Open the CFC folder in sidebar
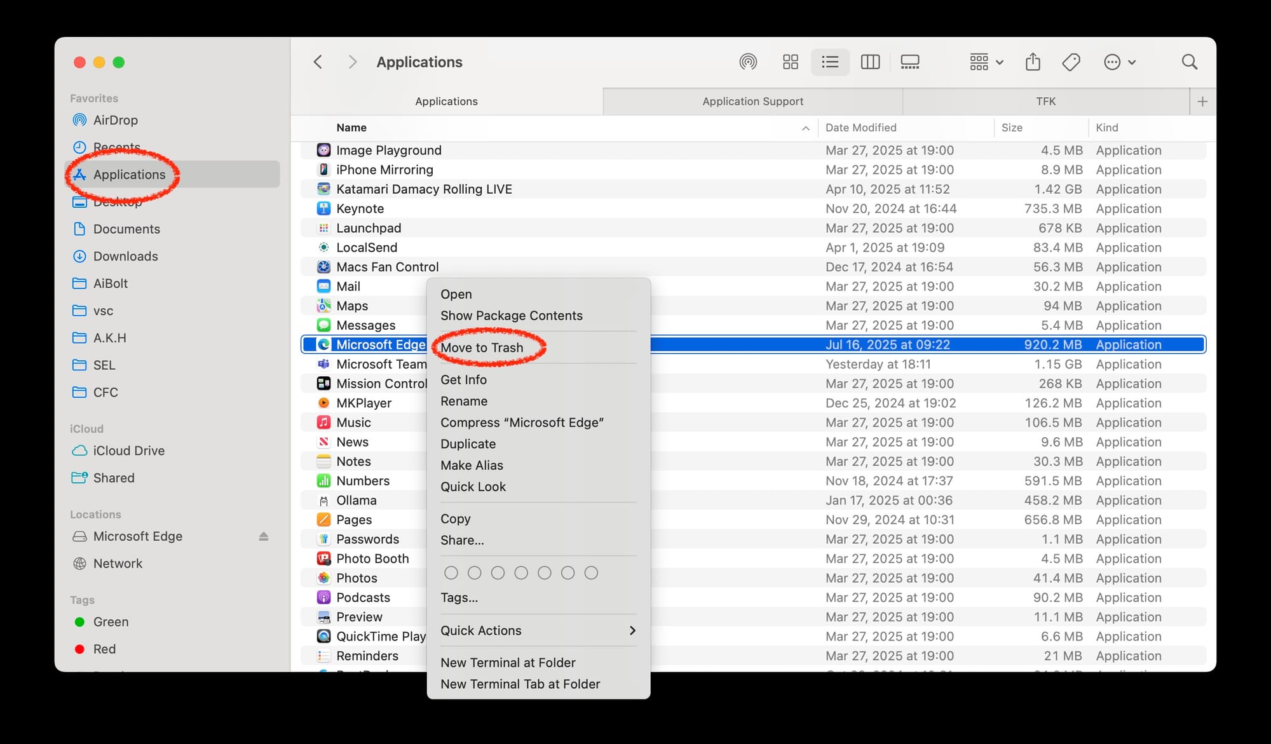This screenshot has width=1271, height=744. click(x=105, y=393)
